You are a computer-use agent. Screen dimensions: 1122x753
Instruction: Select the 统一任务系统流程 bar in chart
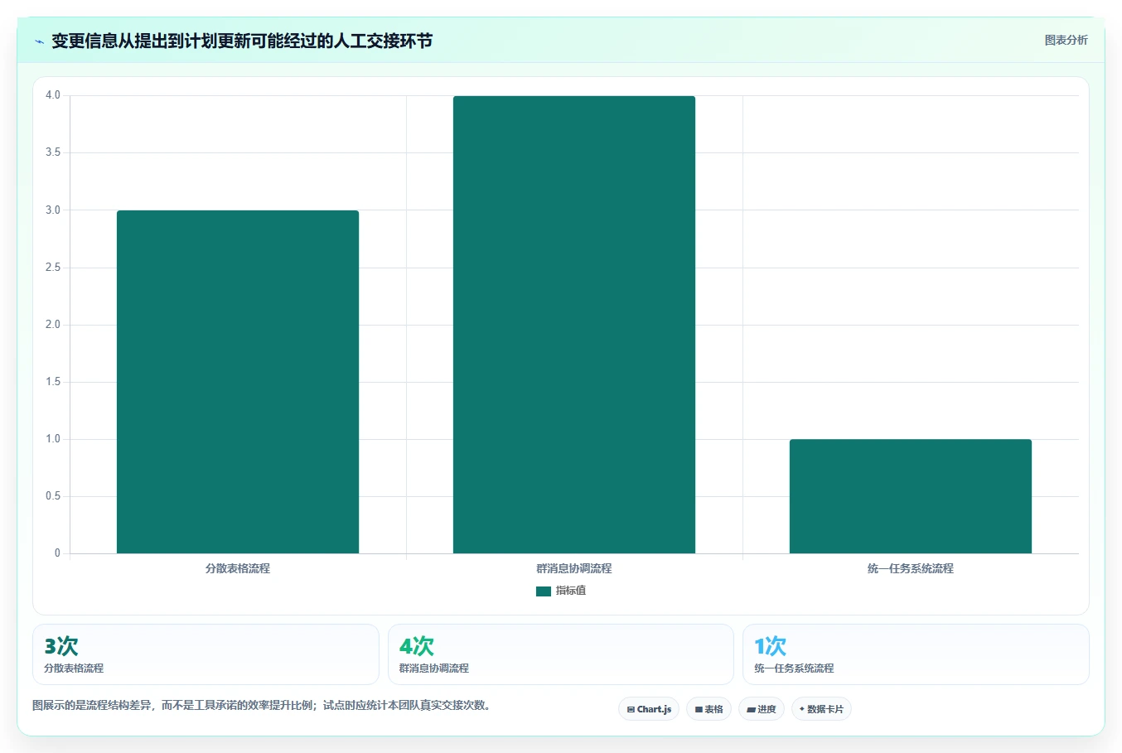[911, 496]
